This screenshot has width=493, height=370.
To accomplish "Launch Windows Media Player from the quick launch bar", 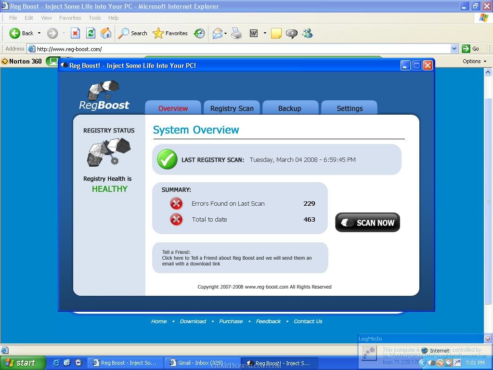I will coord(78,363).
